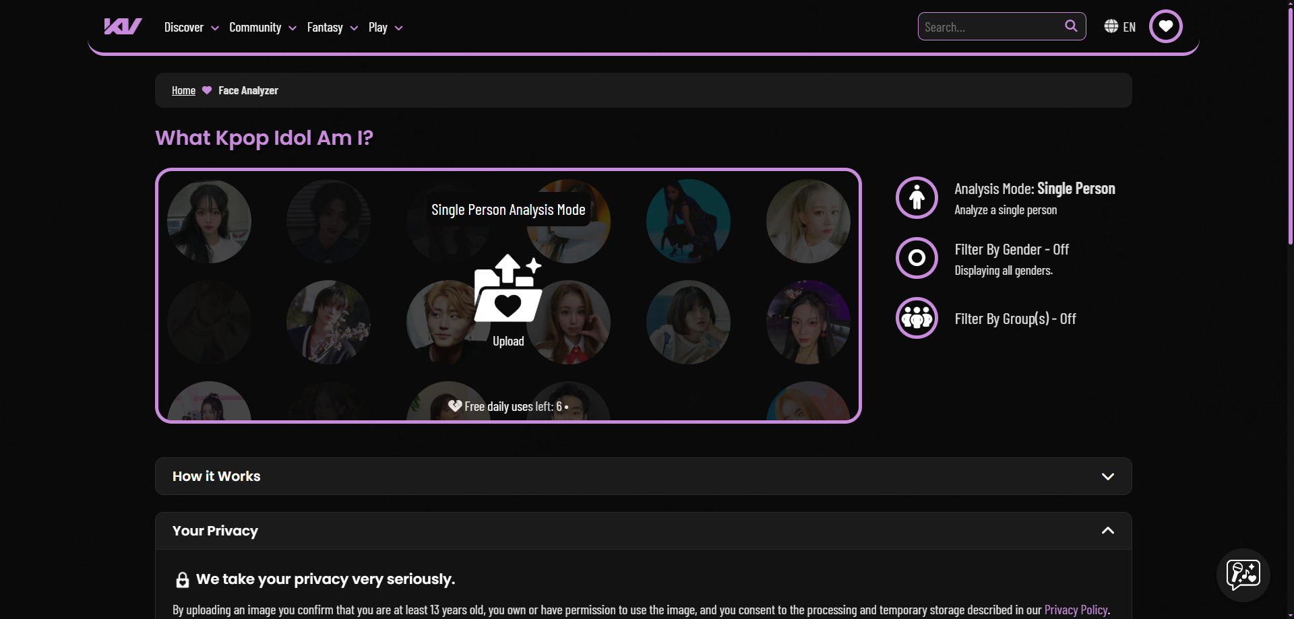
Task: Click the padlock icon beside privacy heading
Action: pyautogui.click(x=182, y=580)
